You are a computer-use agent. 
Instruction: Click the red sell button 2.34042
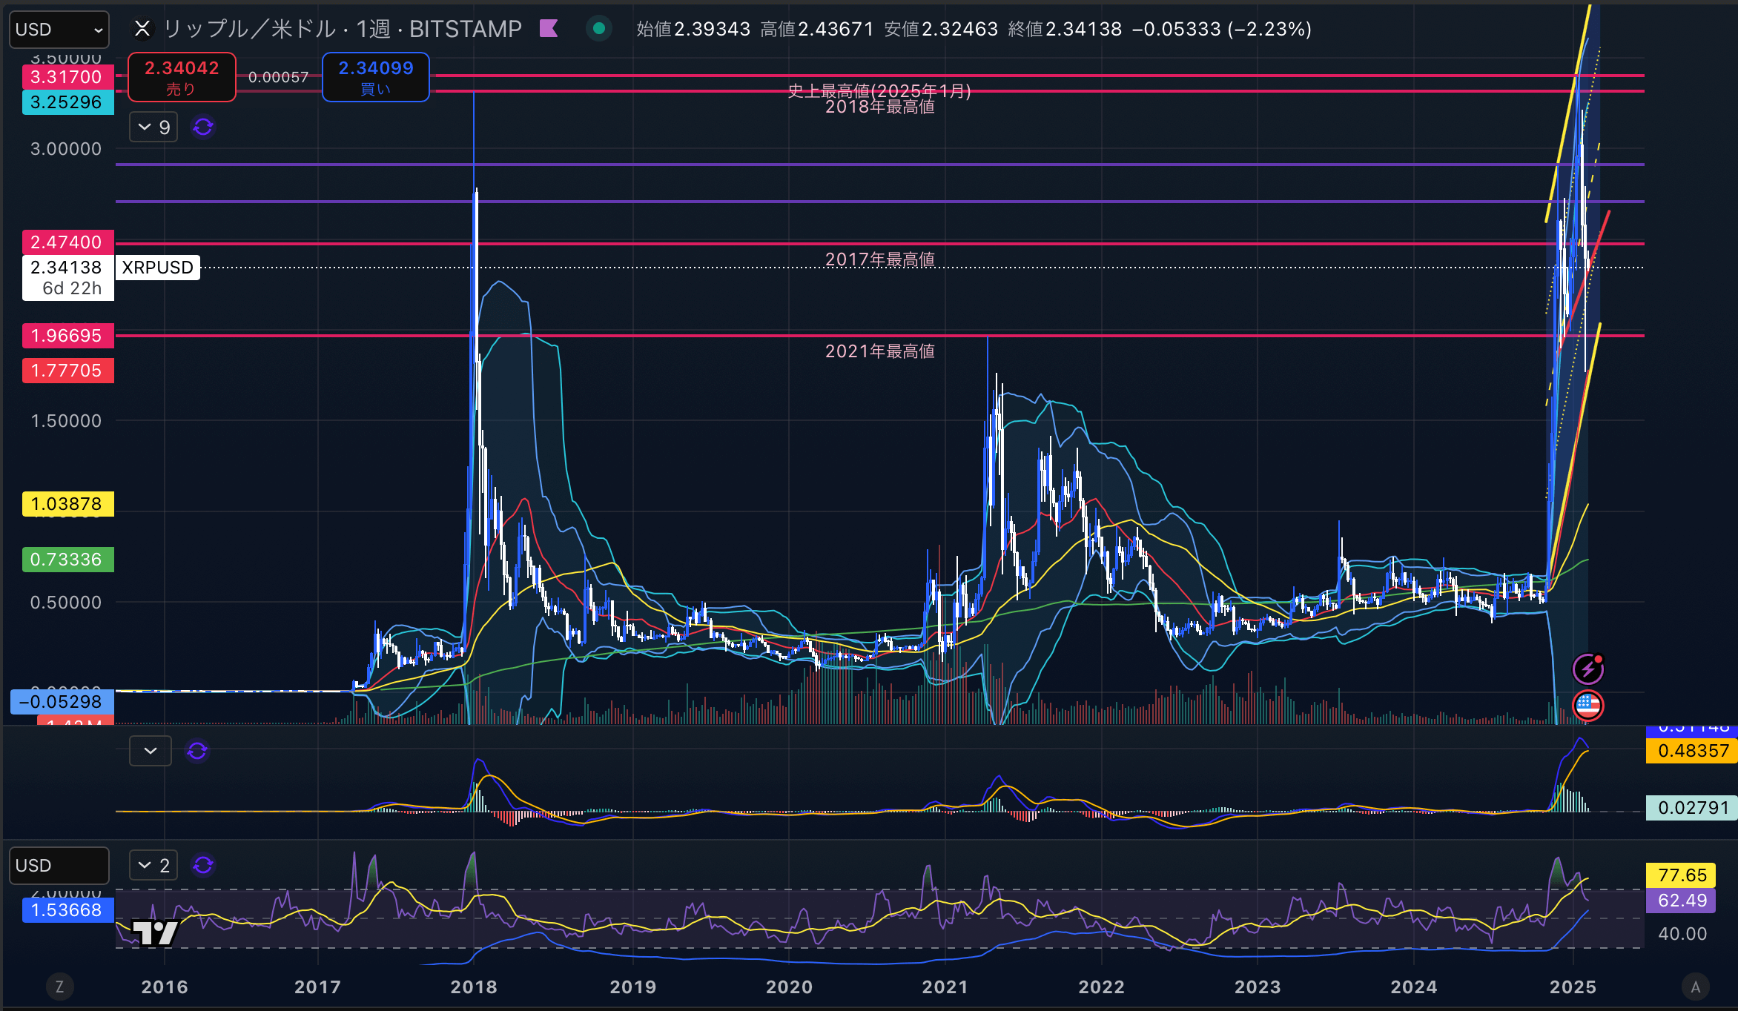coord(182,77)
